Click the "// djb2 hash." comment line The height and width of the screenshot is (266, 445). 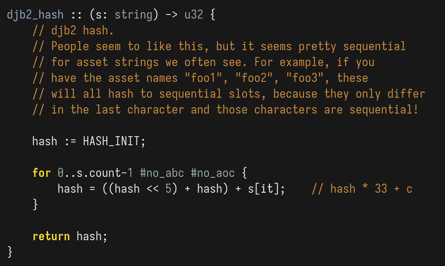pos(73,30)
